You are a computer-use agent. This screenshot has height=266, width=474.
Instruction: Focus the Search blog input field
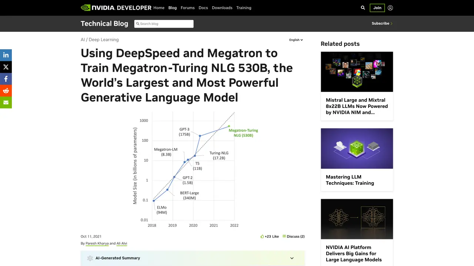[x=164, y=24]
